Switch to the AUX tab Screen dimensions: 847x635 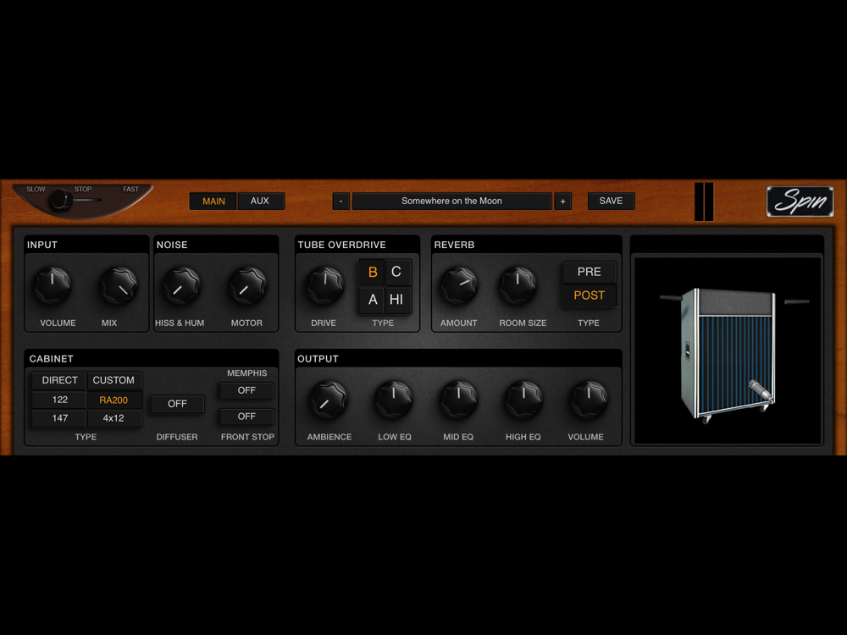(x=260, y=201)
